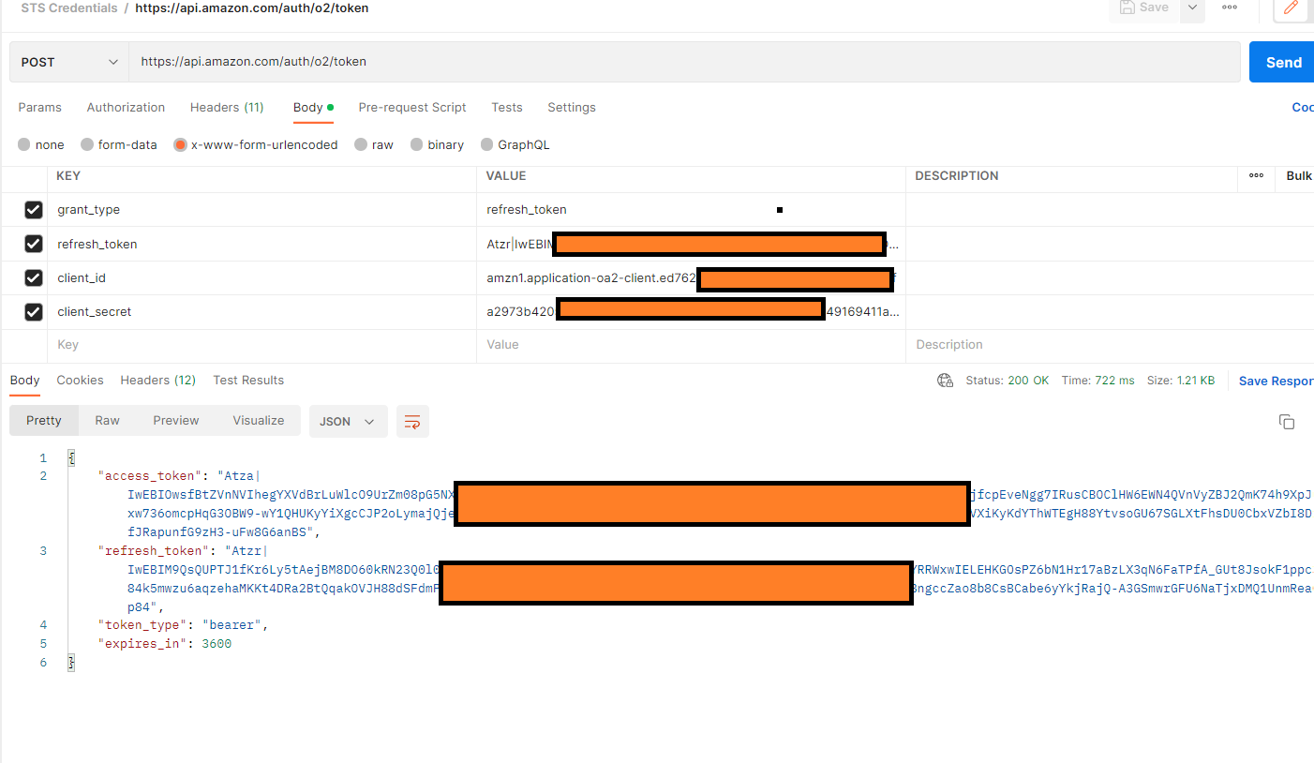Image resolution: width=1314 pixels, height=763 pixels.
Task: Expand the Save options arrow
Action: point(1191,7)
